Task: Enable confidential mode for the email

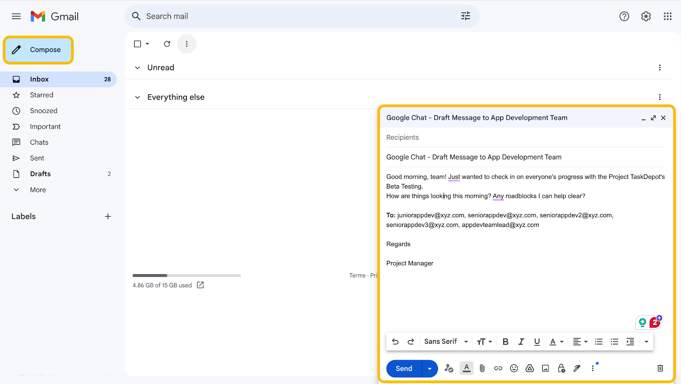Action: point(561,368)
